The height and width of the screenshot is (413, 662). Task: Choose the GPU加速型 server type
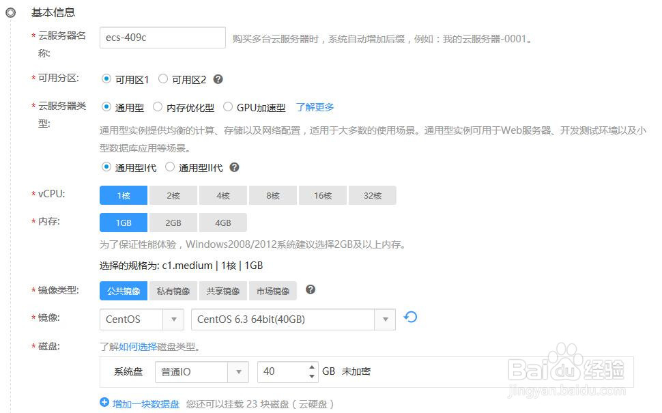[x=228, y=107]
